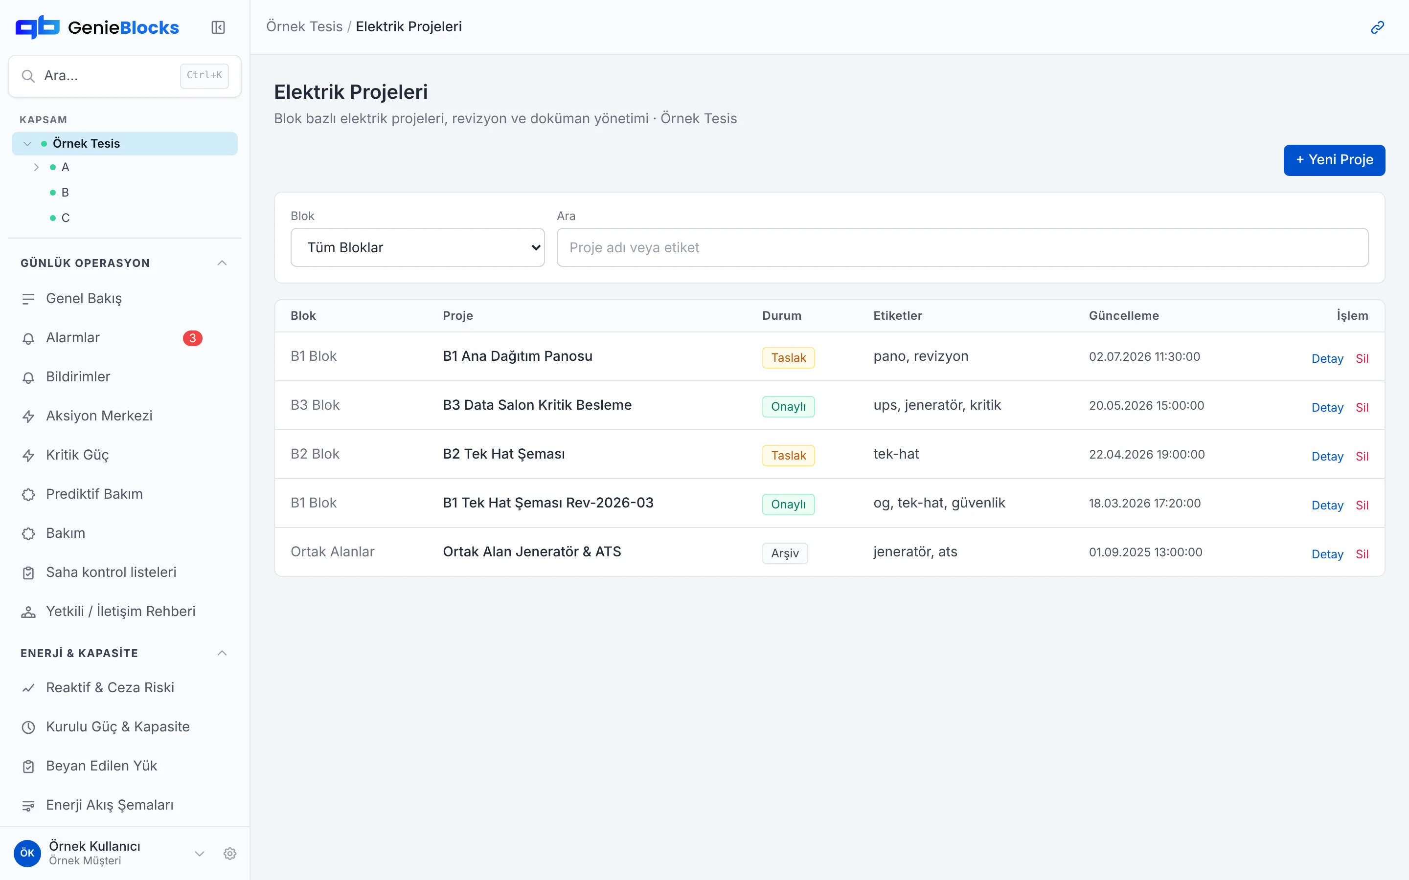
Task: Collapse the ENERJİ & KAPASİTE section
Action: [x=222, y=653]
